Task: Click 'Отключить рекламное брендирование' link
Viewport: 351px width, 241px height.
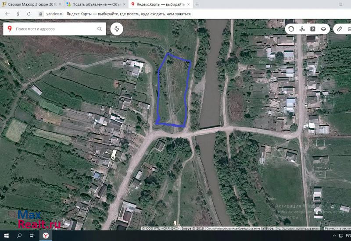Action: click(233, 228)
